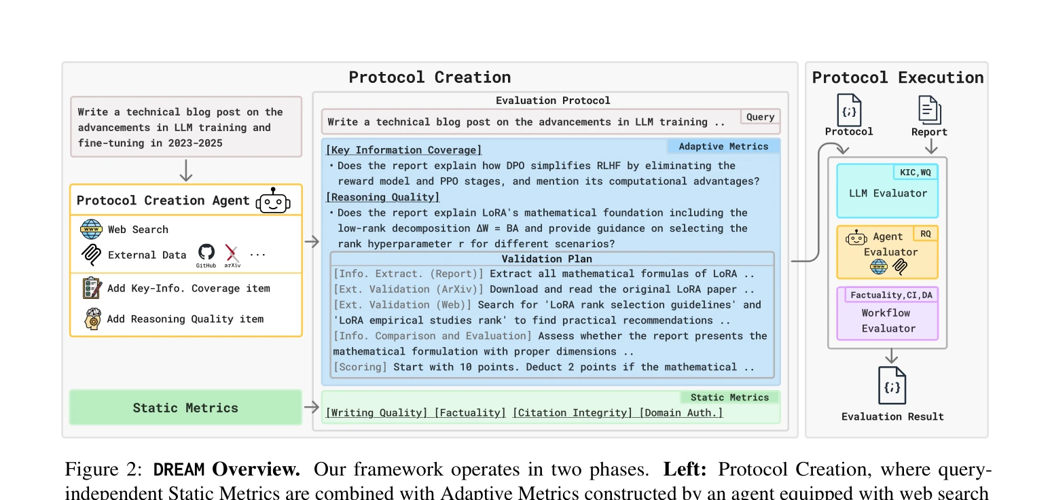Click the [Ext. Validation (Web)] step

coord(402,305)
